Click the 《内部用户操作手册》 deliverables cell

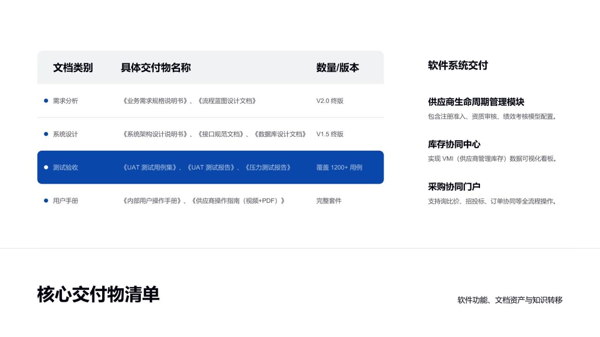203,201
